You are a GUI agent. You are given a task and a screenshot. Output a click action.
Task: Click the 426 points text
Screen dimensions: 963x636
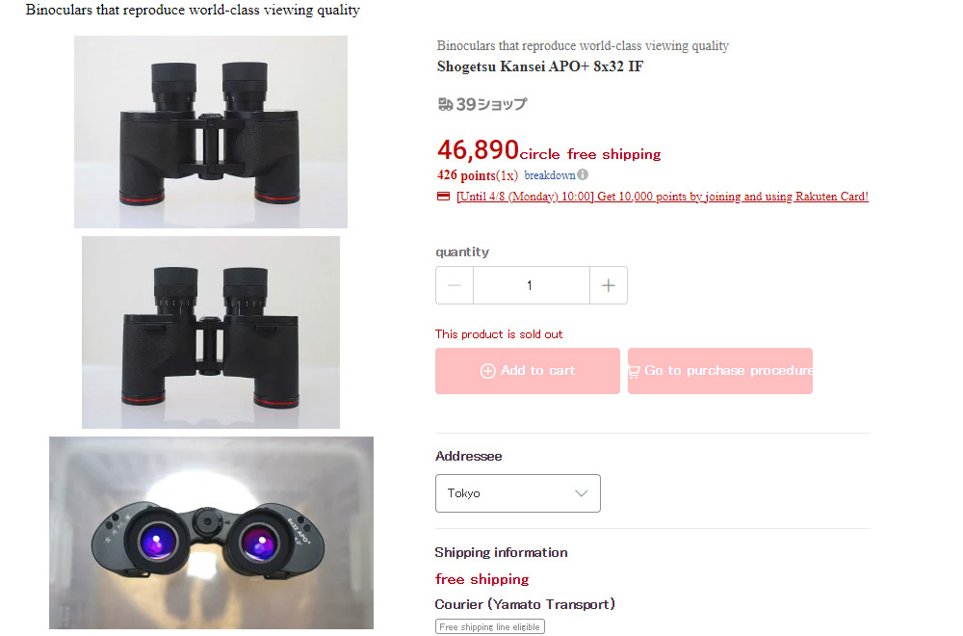(465, 175)
